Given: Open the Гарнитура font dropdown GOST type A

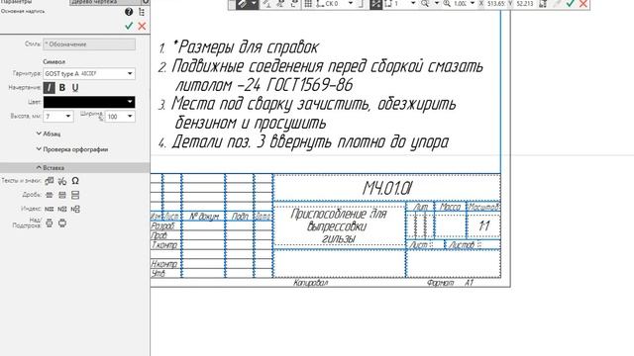Looking at the screenshot, I should pos(89,74).
